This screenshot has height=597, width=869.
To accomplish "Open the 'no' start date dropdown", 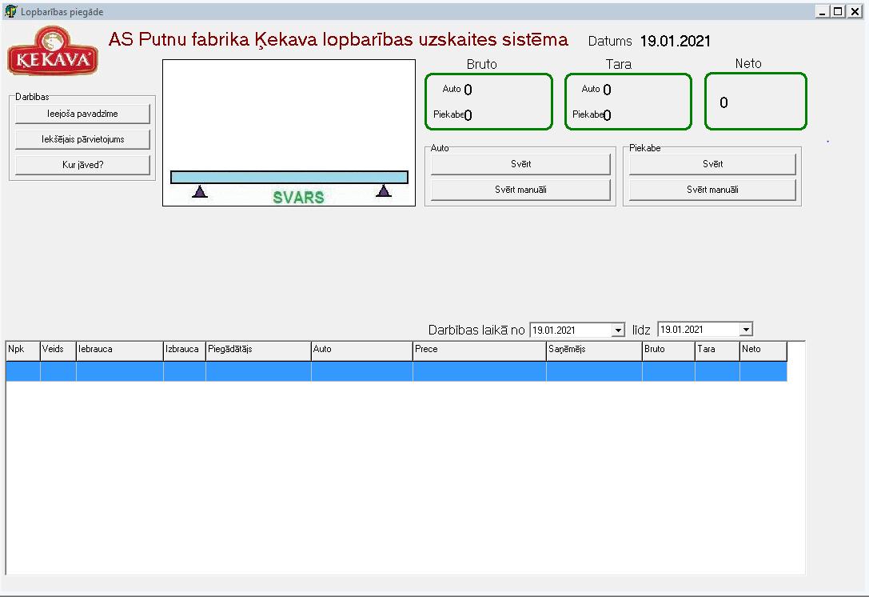I will [618, 331].
